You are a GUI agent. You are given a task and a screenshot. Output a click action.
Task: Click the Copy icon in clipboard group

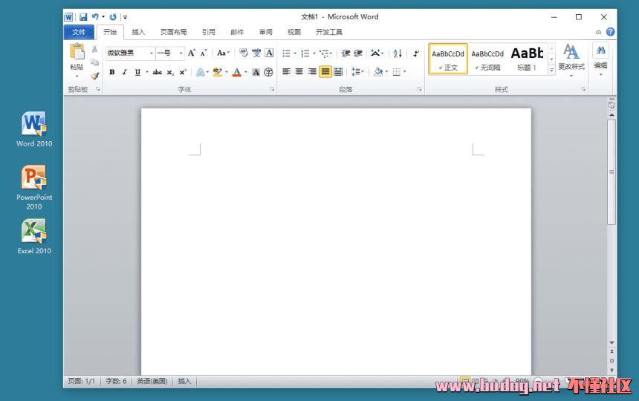pos(94,62)
